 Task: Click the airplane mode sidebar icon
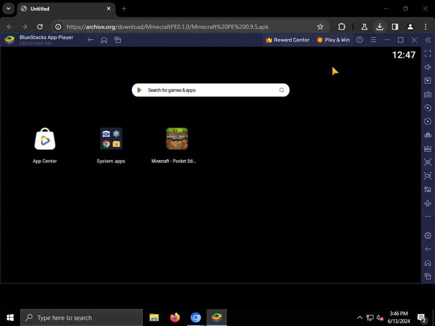[428, 203]
